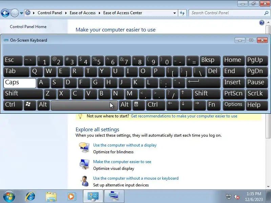Expand the Ease of Access breadcrumb arrow
The image size is (271, 203).
(x=99, y=13)
